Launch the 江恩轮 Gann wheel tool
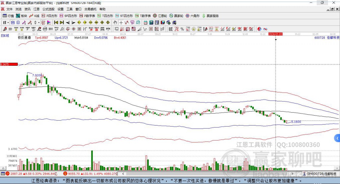The width and height of the screenshot is (340, 184). pyautogui.click(x=160, y=16)
